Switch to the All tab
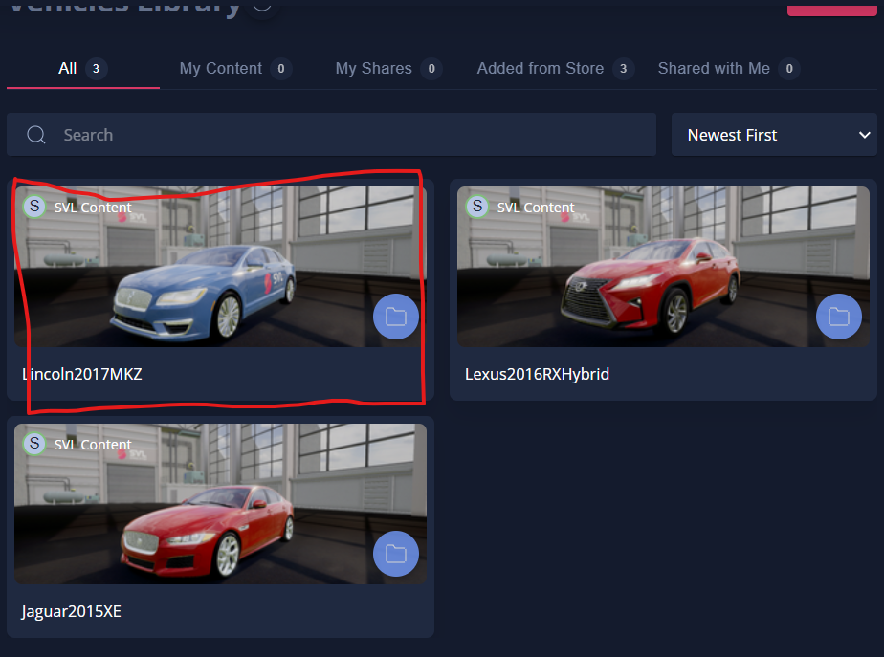 (x=82, y=69)
